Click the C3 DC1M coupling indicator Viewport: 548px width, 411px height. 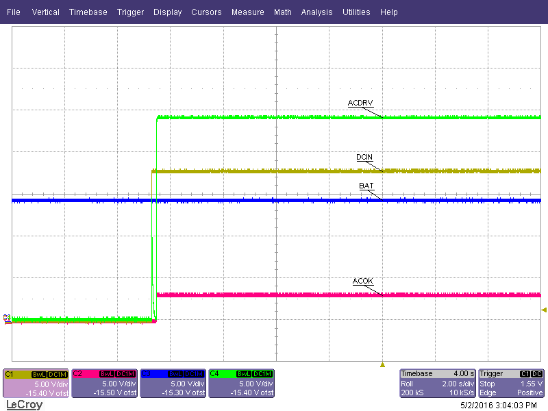tap(194, 374)
